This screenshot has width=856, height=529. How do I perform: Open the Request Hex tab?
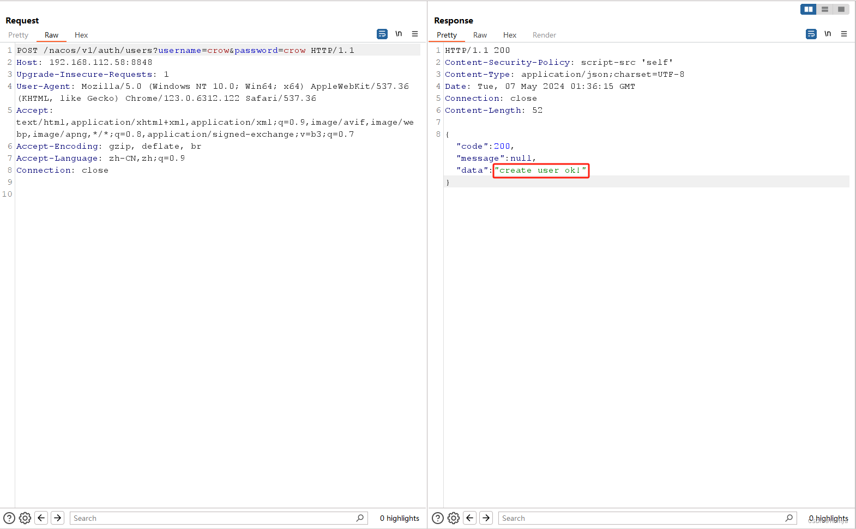click(81, 35)
